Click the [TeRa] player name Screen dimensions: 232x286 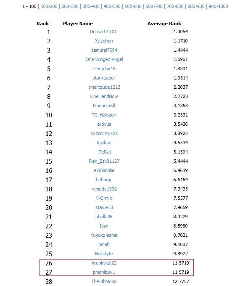[x=104, y=152]
